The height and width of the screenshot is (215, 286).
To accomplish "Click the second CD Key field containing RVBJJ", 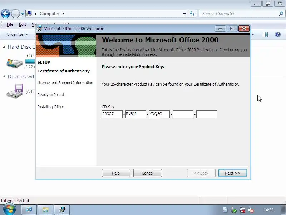I will (x=136, y=114).
